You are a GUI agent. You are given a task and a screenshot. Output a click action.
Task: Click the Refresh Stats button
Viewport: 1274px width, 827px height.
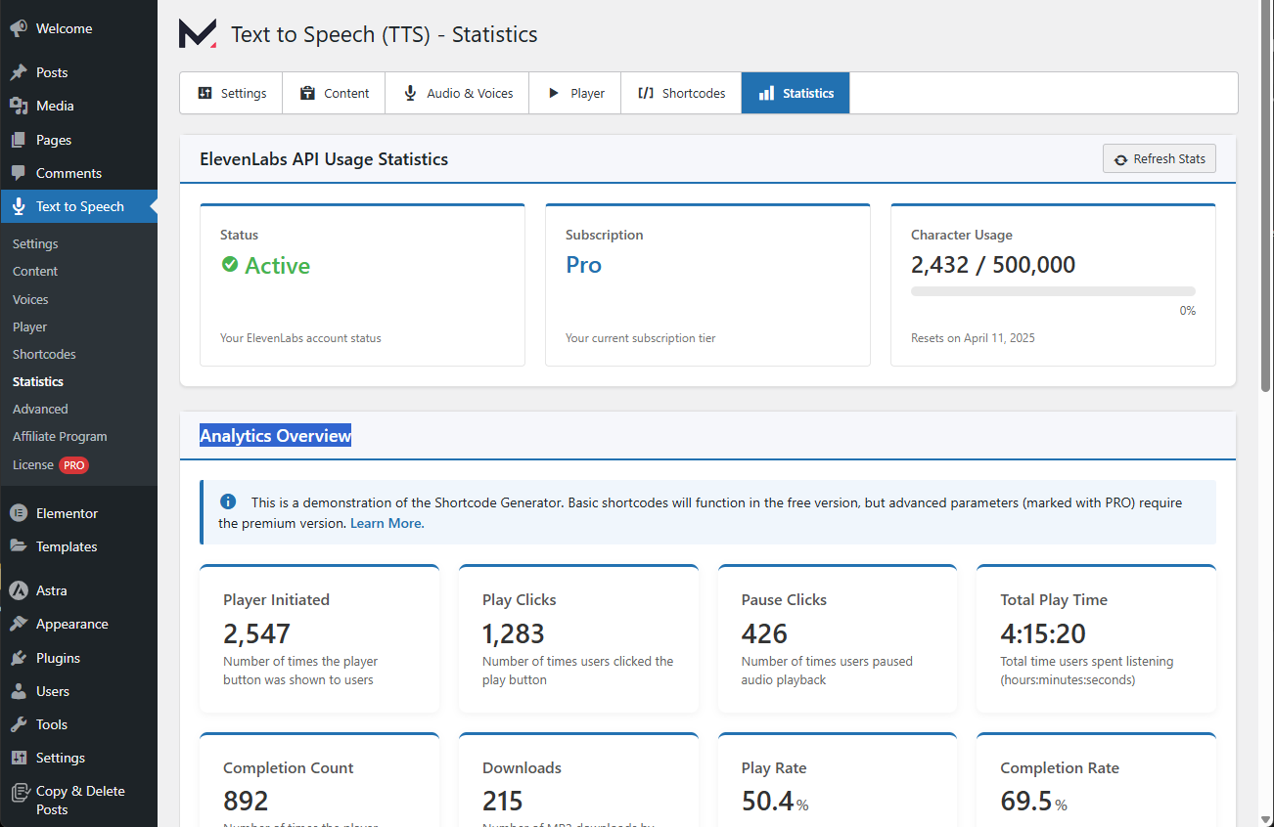coord(1160,159)
